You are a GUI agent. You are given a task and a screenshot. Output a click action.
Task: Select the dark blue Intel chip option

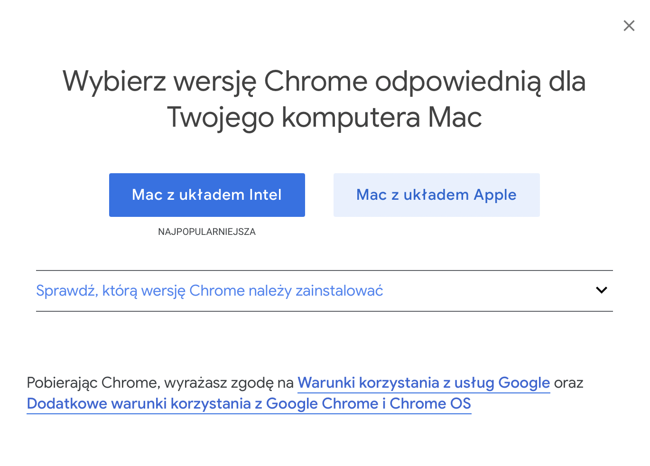pos(207,195)
